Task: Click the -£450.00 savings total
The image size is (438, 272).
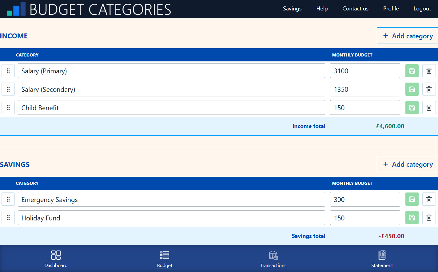Action: (x=391, y=236)
